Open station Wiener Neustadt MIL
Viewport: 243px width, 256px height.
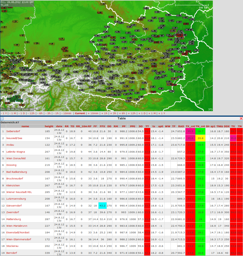pyautogui.click(x=19, y=192)
